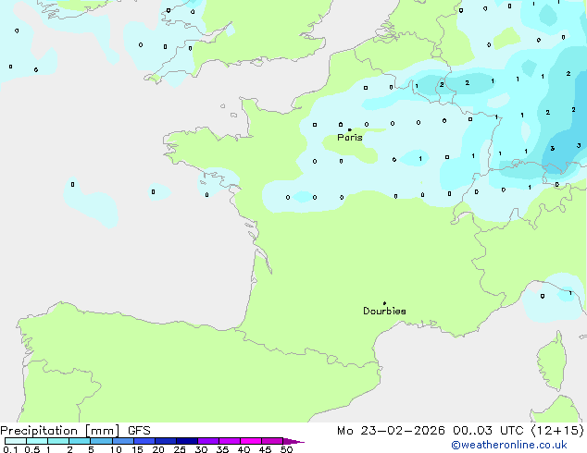This screenshot has width=587, height=453.
Task: Pick the 45–50 mm legend swatch
Action: pyautogui.click(x=272, y=441)
